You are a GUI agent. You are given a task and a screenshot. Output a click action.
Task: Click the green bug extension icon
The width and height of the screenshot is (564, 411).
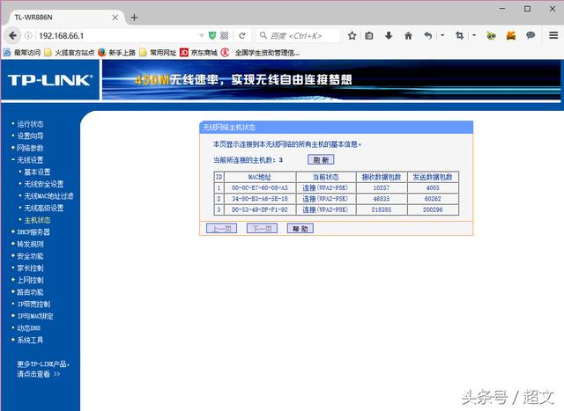pos(491,35)
